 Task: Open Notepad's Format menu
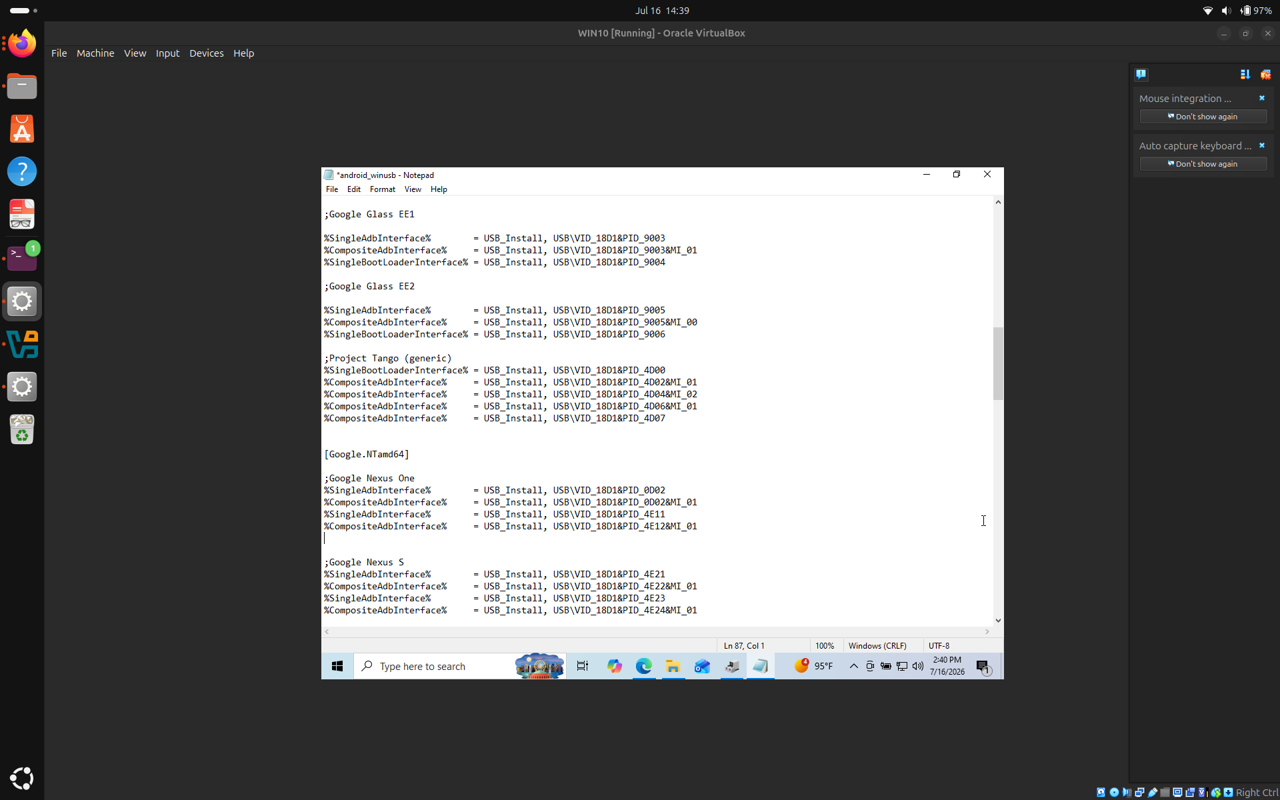point(383,189)
